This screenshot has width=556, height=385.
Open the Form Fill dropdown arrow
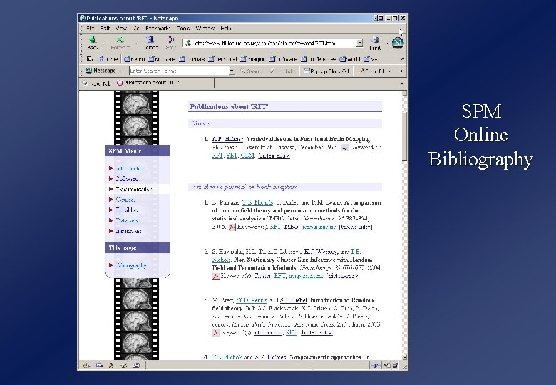(x=389, y=71)
